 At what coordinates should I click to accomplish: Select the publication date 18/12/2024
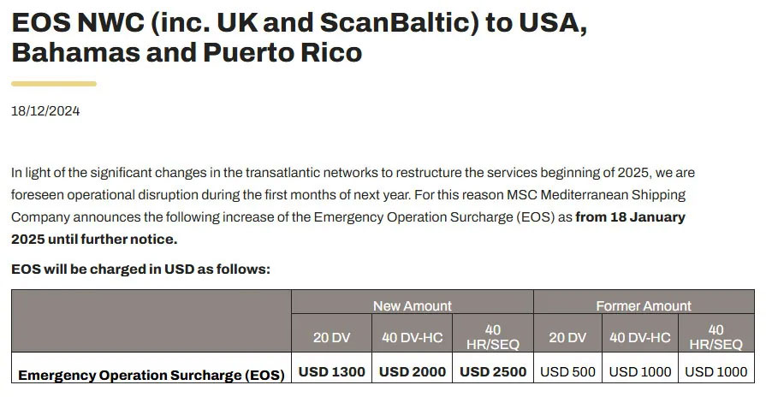tap(45, 111)
